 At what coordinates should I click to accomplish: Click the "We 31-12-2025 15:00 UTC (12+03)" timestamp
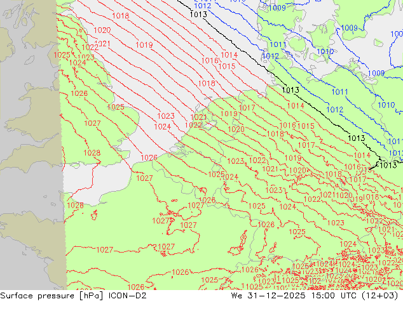click(x=315, y=296)
